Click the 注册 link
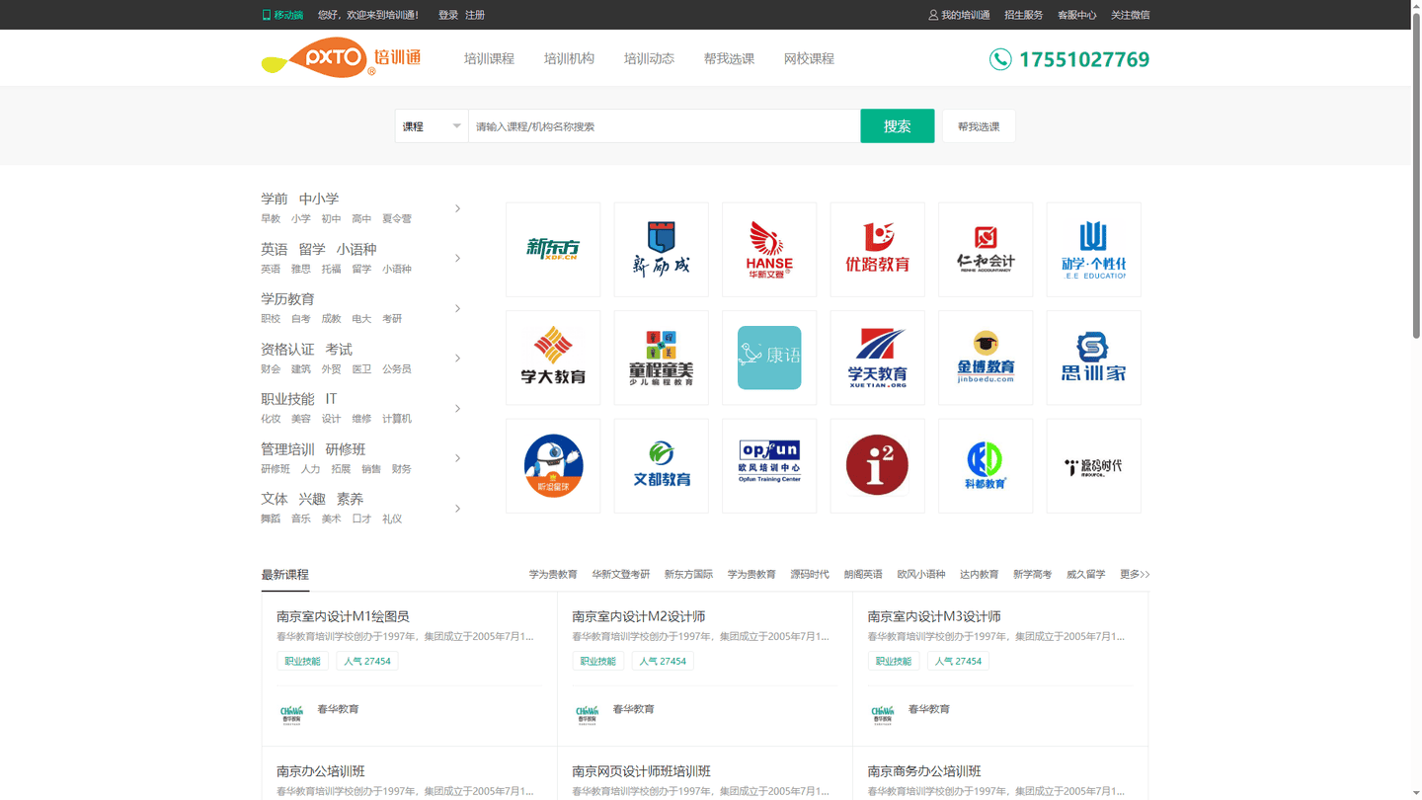The width and height of the screenshot is (1422, 800). 475,15
